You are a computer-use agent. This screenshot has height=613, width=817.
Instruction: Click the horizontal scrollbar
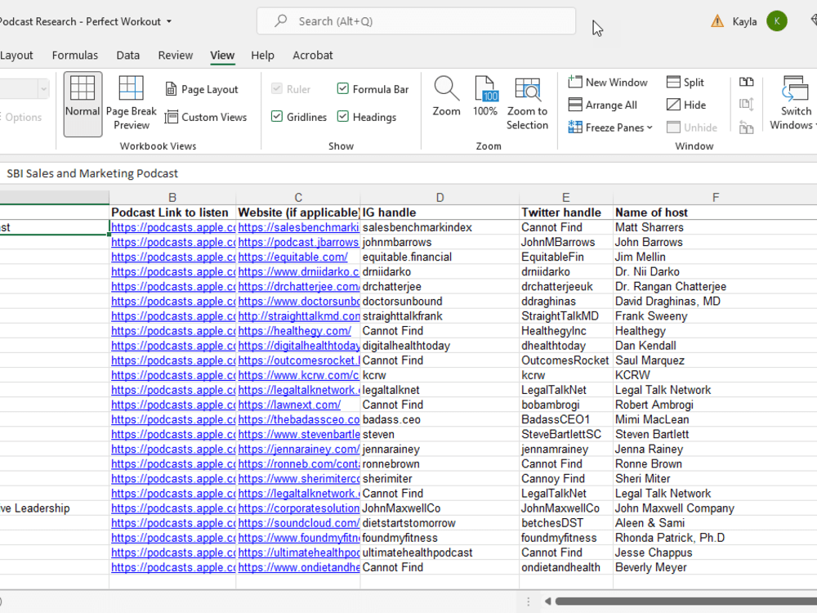pos(685,602)
